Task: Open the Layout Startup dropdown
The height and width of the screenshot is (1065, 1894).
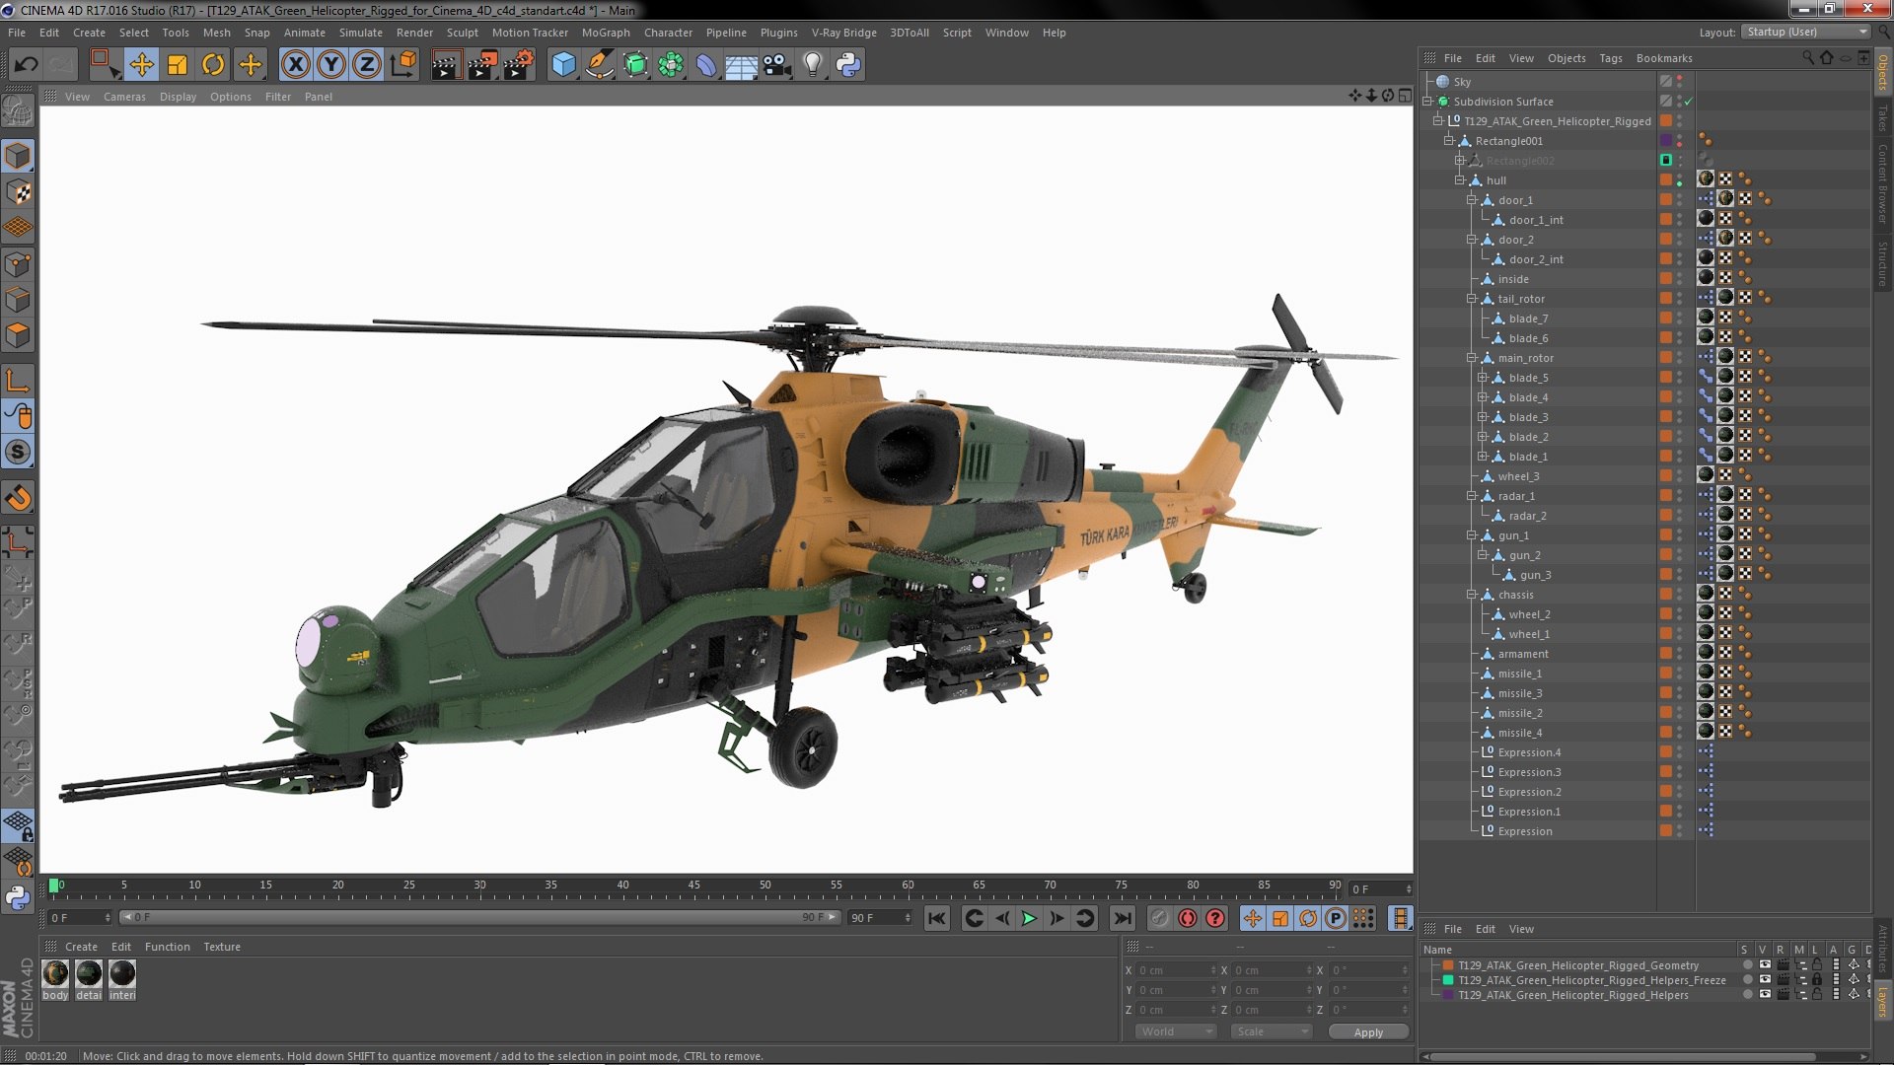Action: coord(1805,32)
